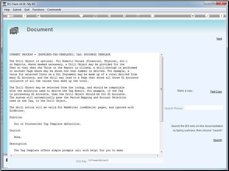The height and width of the screenshot is (171, 229).
Task: Click the checkmark icon in toolbar
Action: pos(207,16)
